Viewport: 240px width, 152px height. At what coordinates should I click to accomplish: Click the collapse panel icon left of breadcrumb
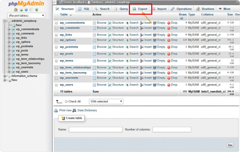point(54,2)
